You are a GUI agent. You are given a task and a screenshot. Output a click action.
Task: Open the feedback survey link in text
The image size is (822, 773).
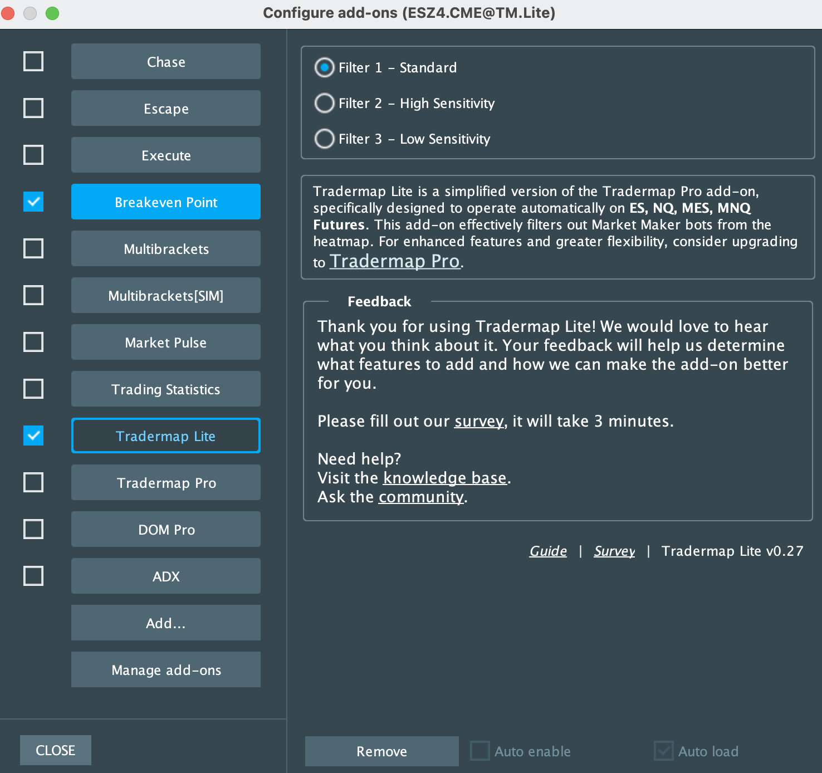pyautogui.click(x=479, y=422)
